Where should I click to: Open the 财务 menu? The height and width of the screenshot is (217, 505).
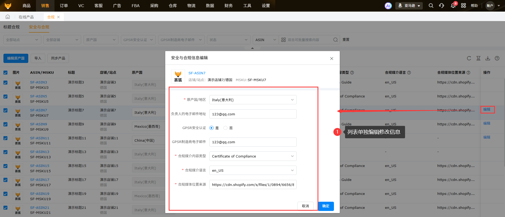228,6
